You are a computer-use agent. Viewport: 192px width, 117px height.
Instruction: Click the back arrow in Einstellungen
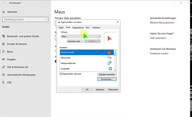tap(3, 3)
